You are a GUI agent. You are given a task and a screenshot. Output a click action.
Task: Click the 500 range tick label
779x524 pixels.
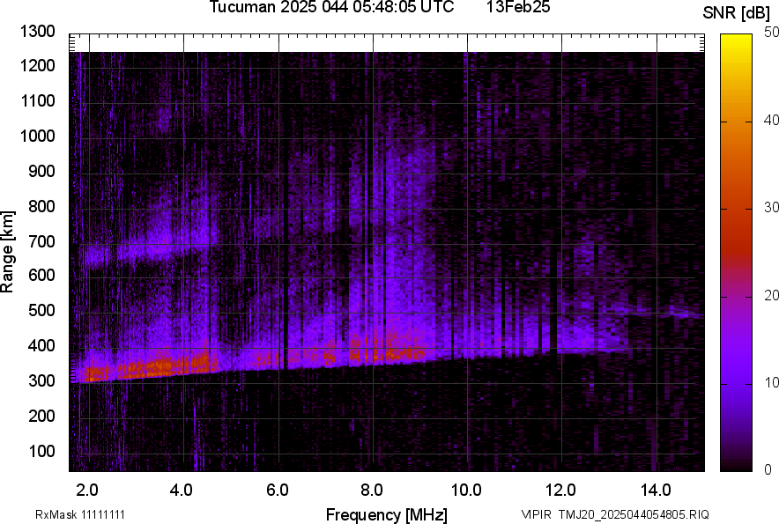pyautogui.click(x=43, y=311)
